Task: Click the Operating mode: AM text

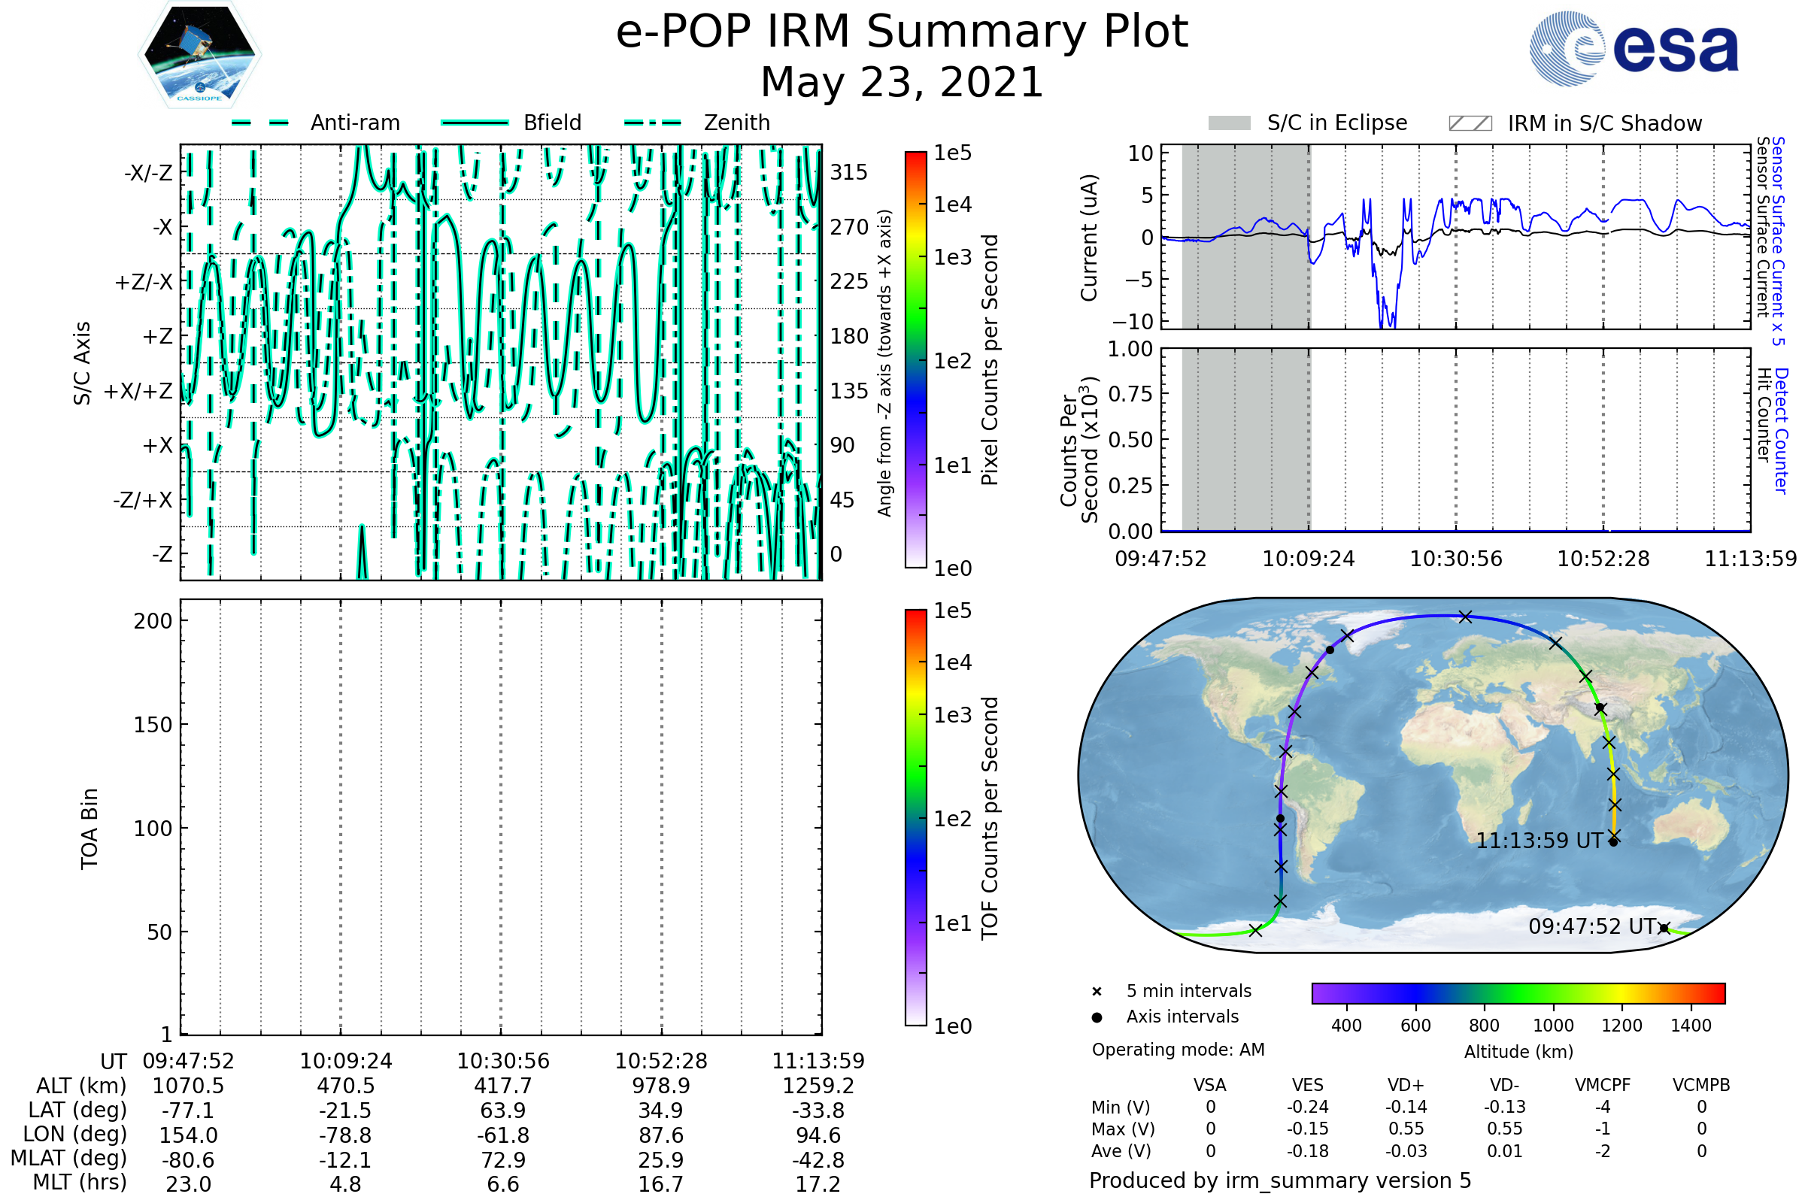Action: [x=1178, y=1050]
